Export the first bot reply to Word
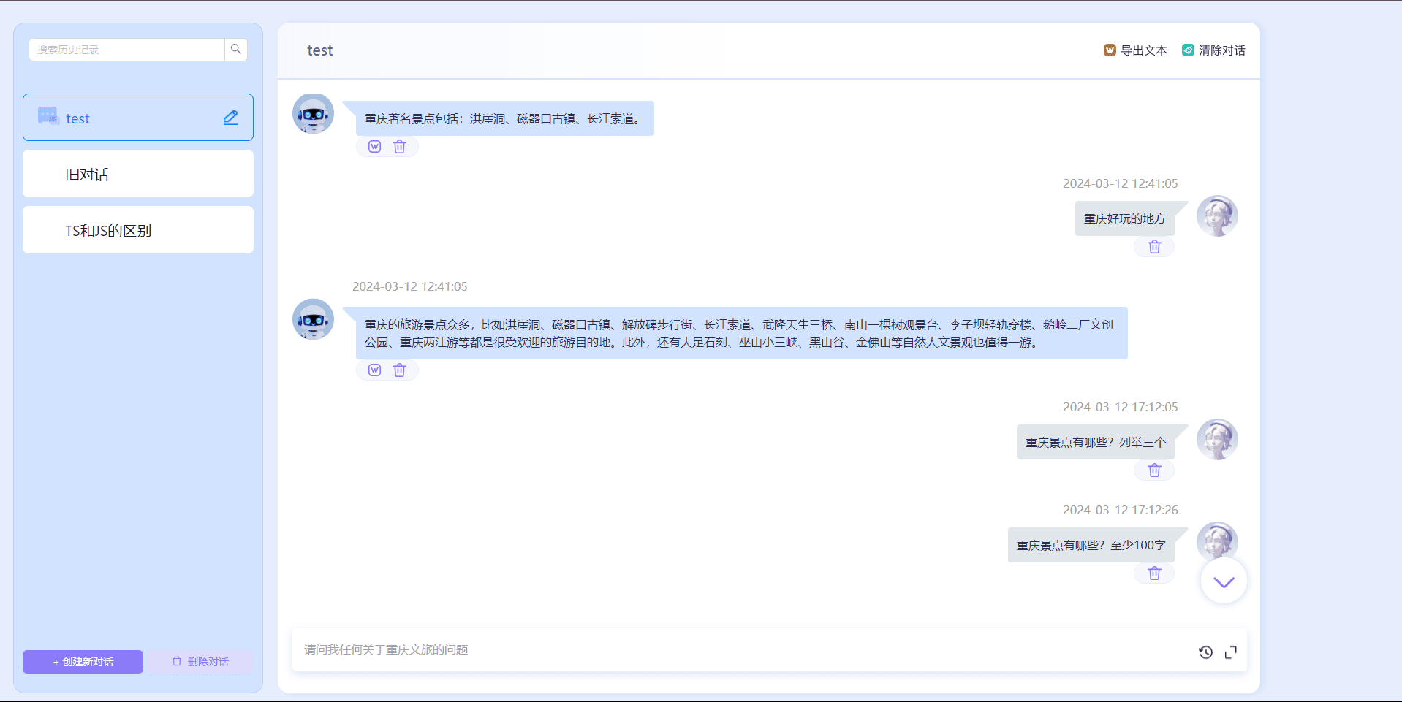This screenshot has height=702, width=1402. 374,147
